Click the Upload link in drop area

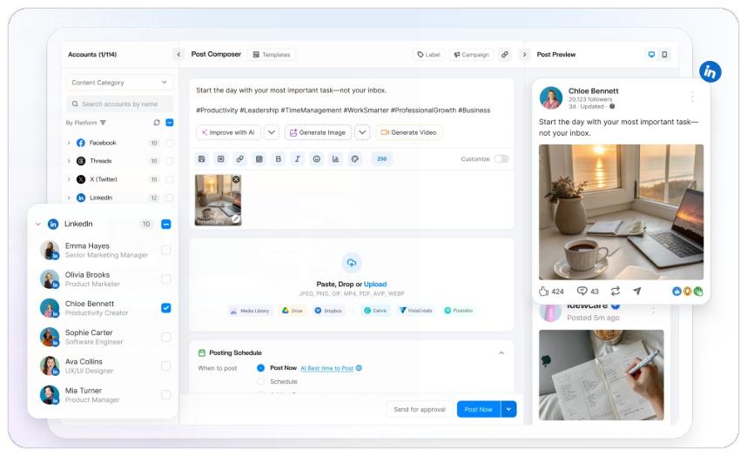pos(375,285)
